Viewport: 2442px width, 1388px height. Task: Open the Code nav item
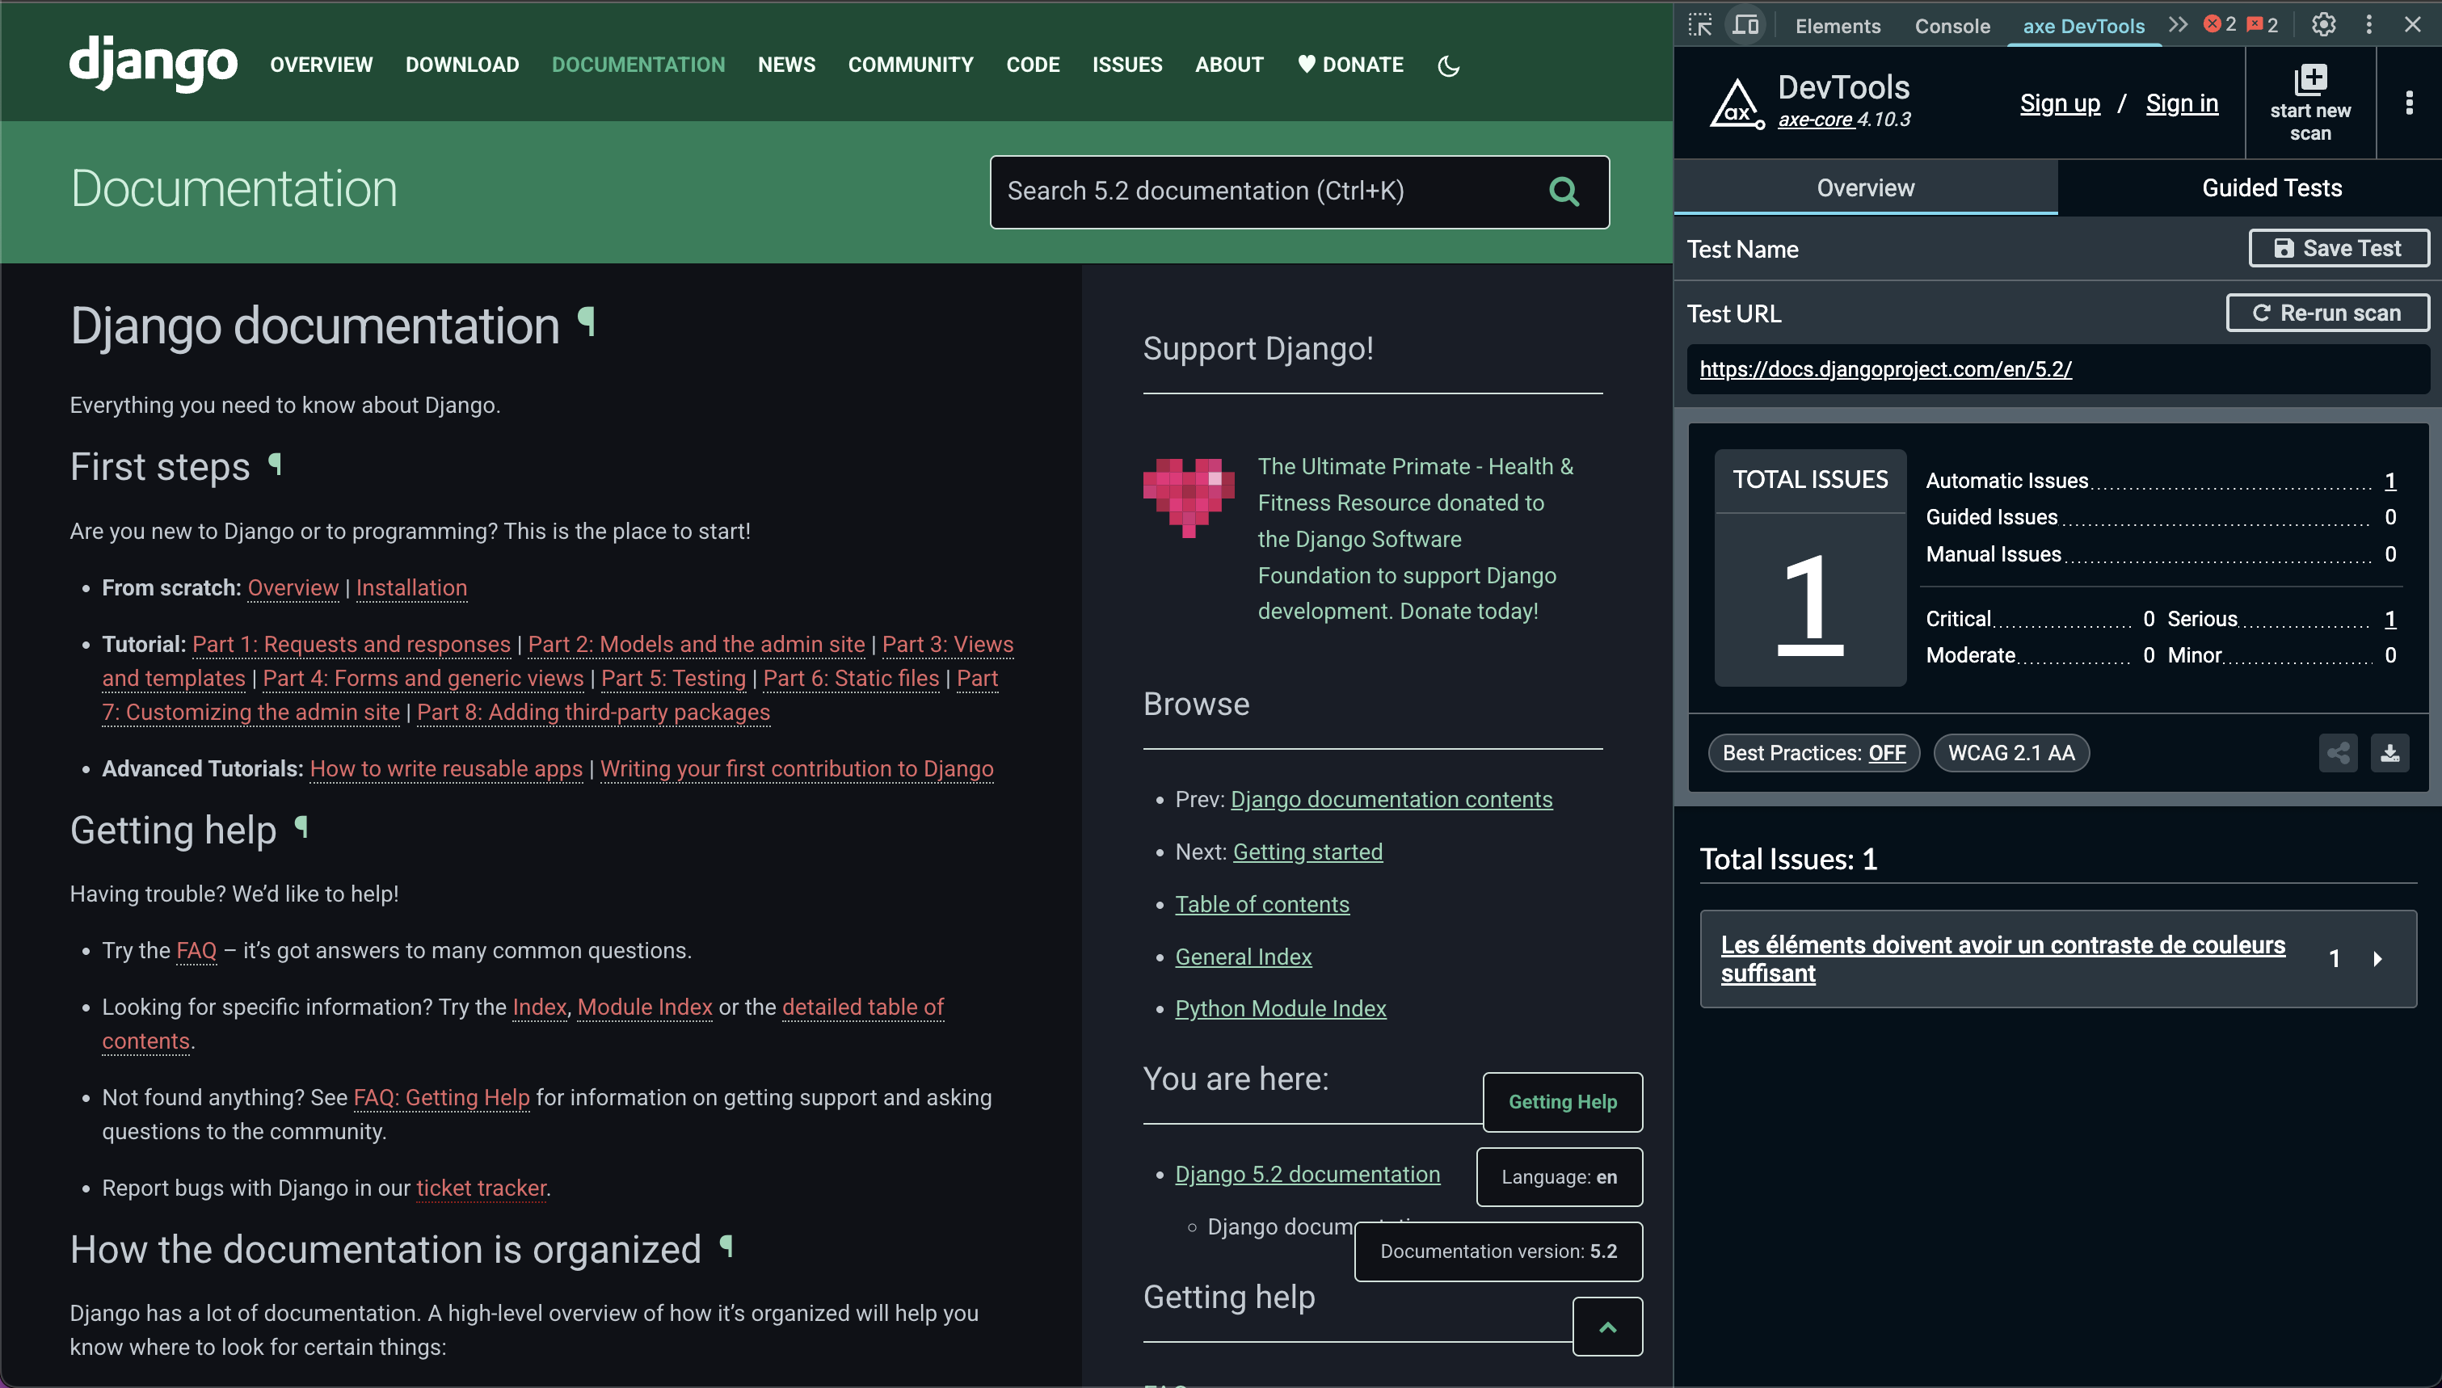click(x=1034, y=65)
